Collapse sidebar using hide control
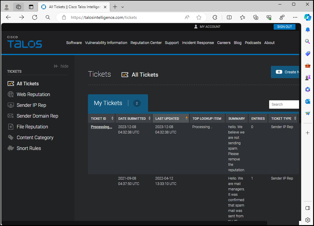The height and width of the screenshot is (226, 314). 61,66
